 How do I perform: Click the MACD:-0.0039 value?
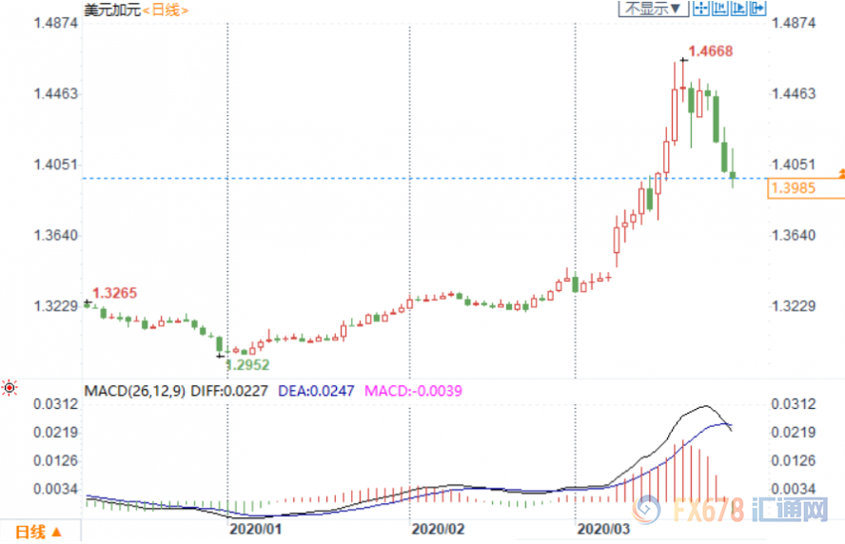(x=413, y=391)
